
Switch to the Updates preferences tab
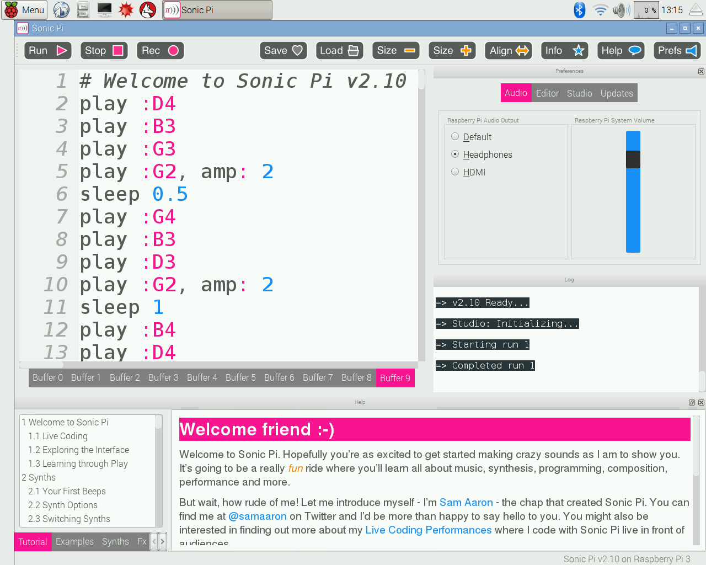pyautogui.click(x=617, y=93)
